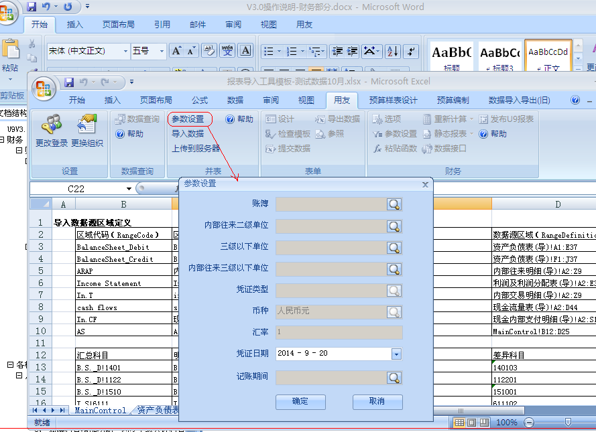Click Word bullets list icon

[x=269, y=52]
